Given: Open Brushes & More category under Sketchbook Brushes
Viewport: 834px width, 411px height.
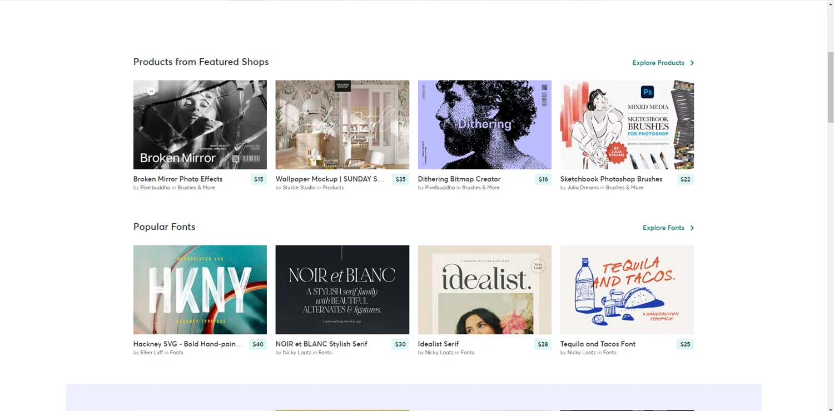Looking at the screenshot, I should 624,188.
